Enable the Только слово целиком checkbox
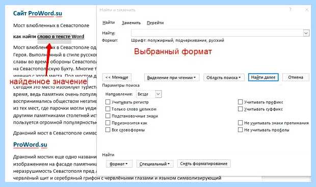This screenshot has height=187, width=316. (108, 109)
